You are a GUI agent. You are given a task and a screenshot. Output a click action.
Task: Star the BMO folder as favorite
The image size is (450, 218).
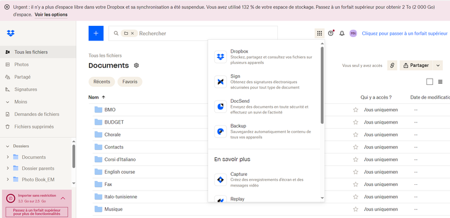[x=355, y=110]
